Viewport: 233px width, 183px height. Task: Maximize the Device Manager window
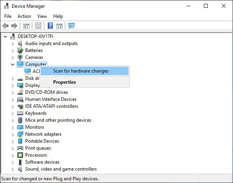point(206,6)
